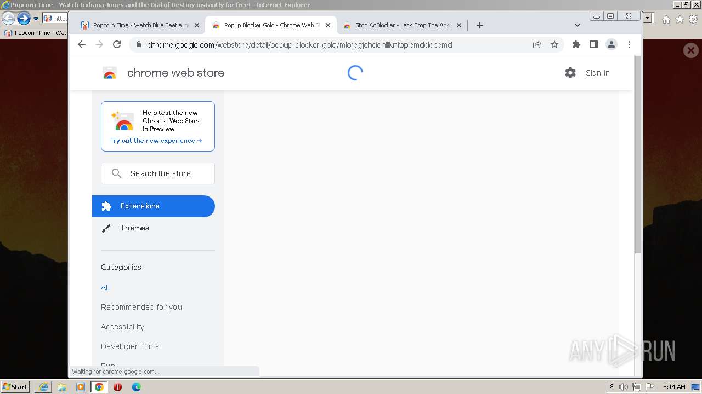The image size is (702, 394).
Task: Bookmark this tab with the star
Action: 554,45
